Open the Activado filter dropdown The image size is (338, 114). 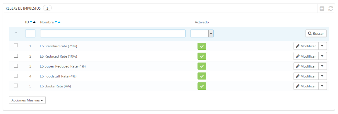(202, 33)
